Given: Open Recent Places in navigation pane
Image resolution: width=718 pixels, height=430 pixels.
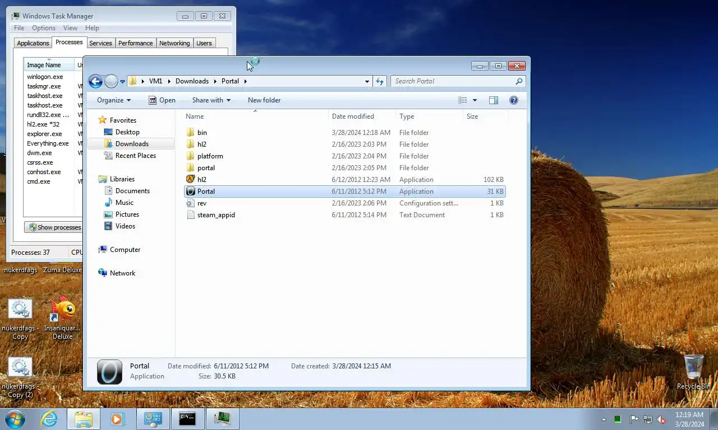Looking at the screenshot, I should (136, 156).
